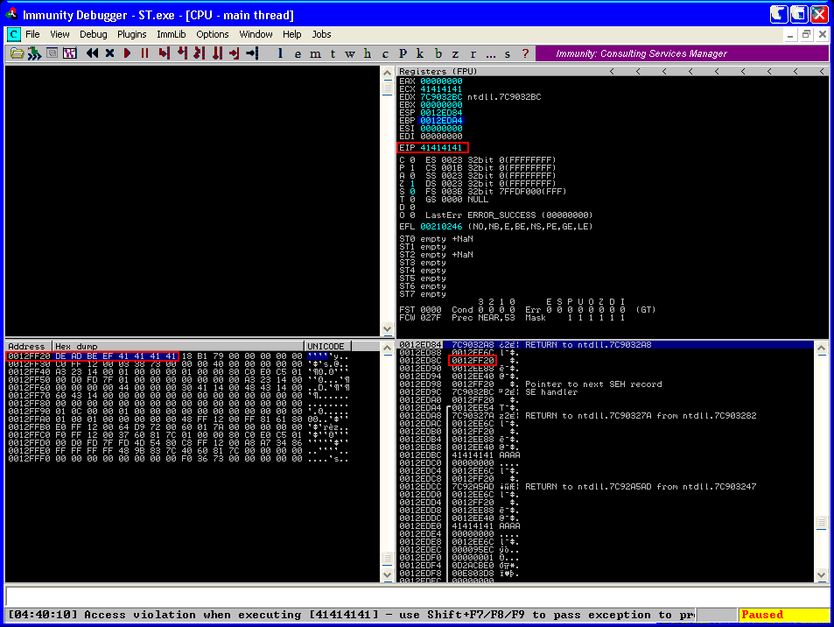Click the up arrow of stack pane scrollbar

(x=821, y=349)
